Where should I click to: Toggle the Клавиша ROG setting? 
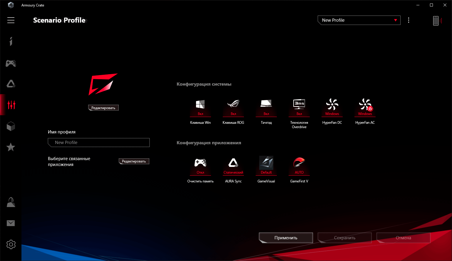tap(233, 107)
